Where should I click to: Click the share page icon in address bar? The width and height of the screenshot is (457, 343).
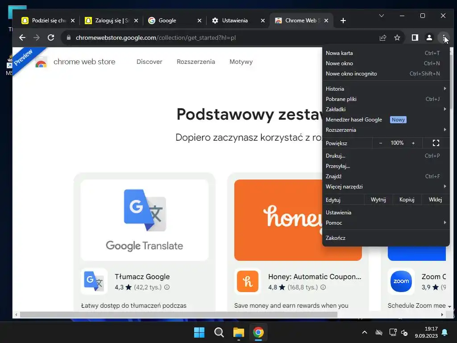(x=382, y=38)
